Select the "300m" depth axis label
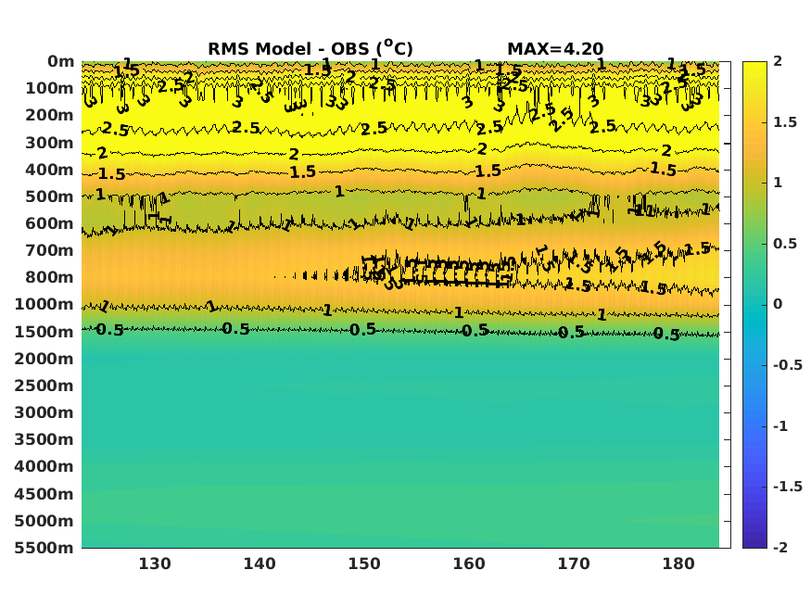The image size is (811, 608). click(50, 143)
